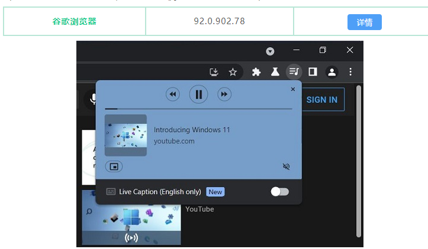Open the side panel icon
The image size is (428, 249).
[313, 72]
